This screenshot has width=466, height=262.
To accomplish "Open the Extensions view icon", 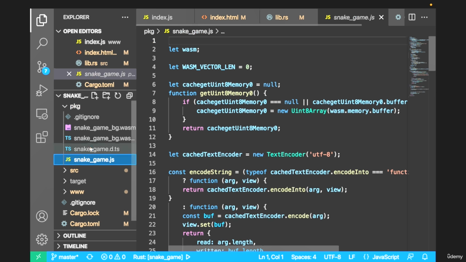I will pos(42,137).
